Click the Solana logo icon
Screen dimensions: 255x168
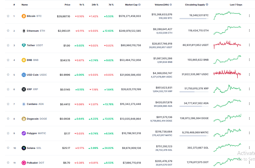[x=24, y=148]
